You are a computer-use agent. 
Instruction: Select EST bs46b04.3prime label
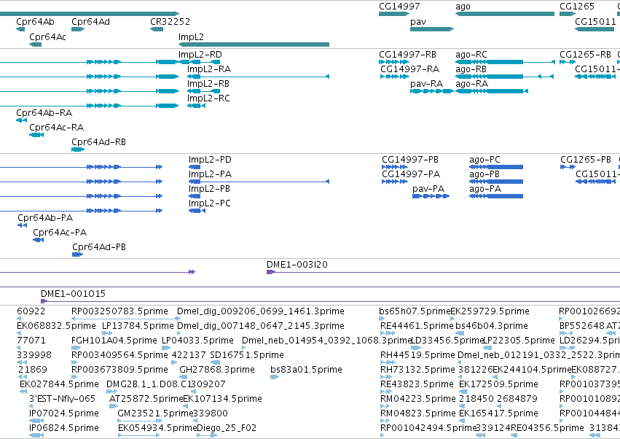click(492, 326)
